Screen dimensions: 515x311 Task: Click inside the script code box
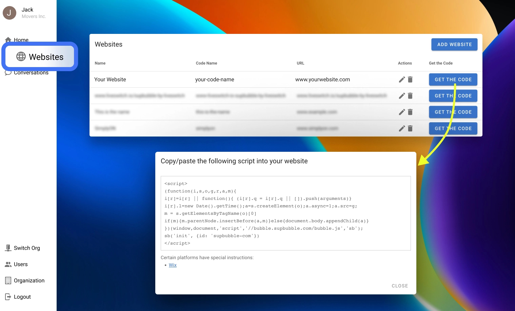pyautogui.click(x=286, y=213)
